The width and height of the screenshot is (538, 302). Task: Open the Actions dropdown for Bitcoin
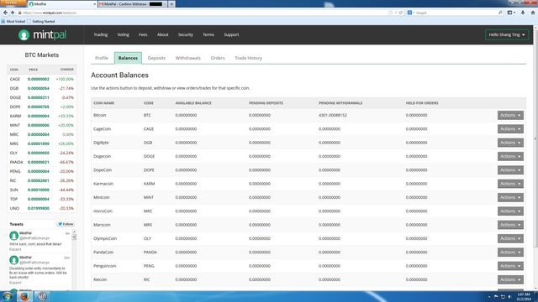[510, 116]
